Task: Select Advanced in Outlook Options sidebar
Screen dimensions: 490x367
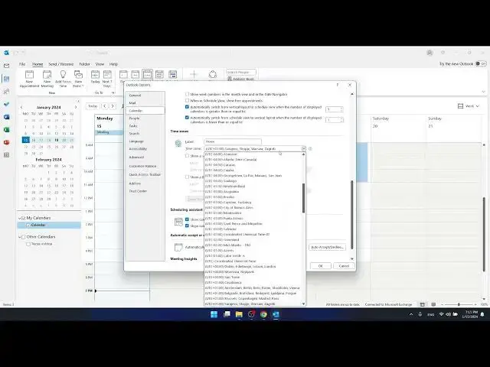Action: (145, 157)
